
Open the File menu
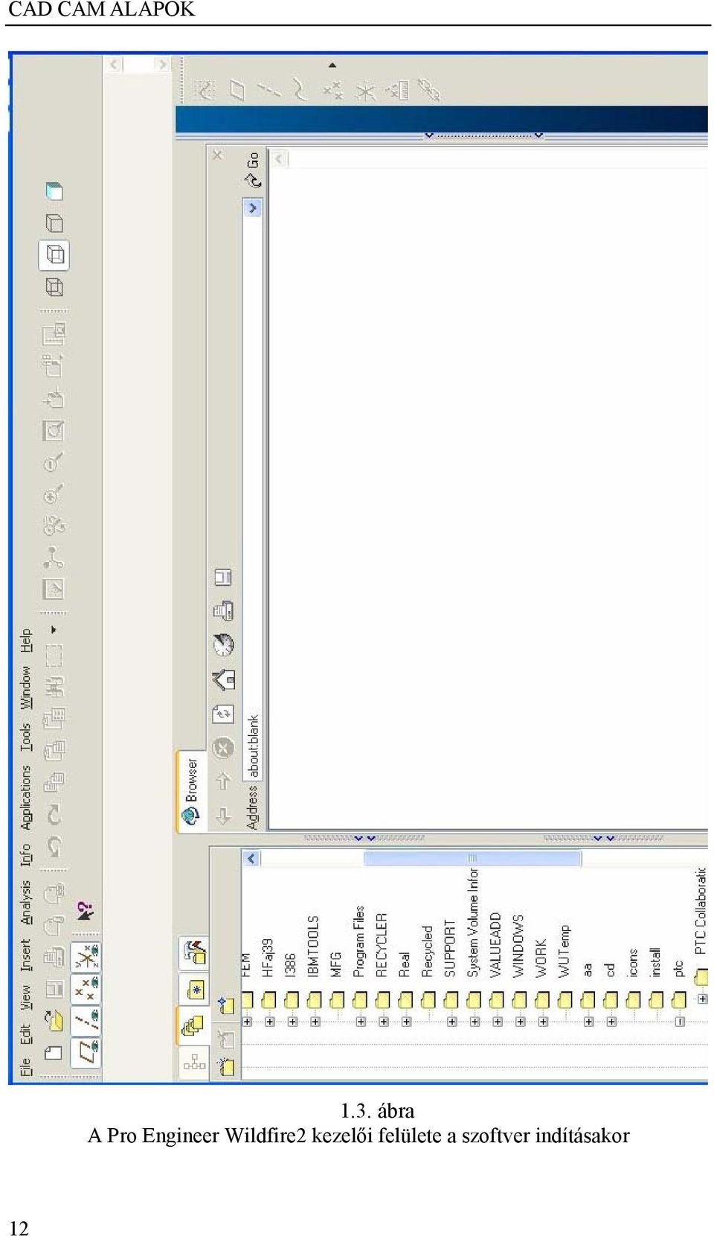click(25, 1067)
